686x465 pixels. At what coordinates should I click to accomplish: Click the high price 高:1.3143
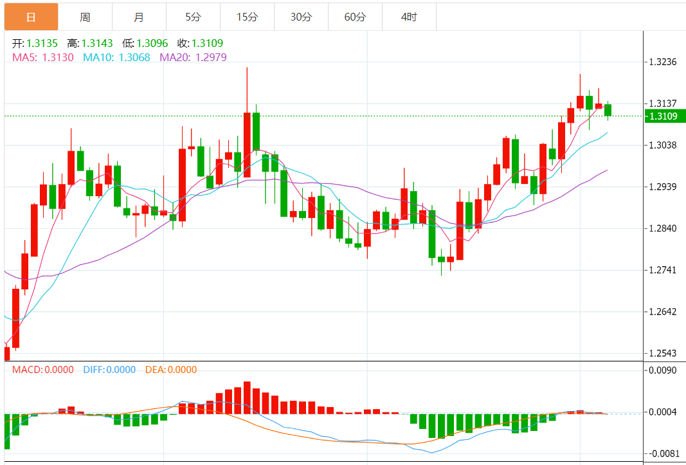(x=90, y=43)
